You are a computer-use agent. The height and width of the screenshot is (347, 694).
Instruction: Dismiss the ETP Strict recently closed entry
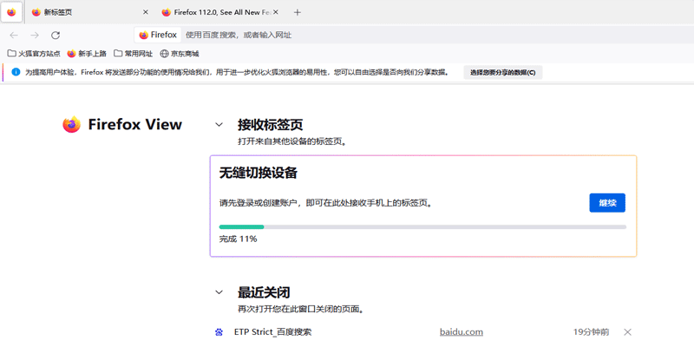(x=627, y=332)
